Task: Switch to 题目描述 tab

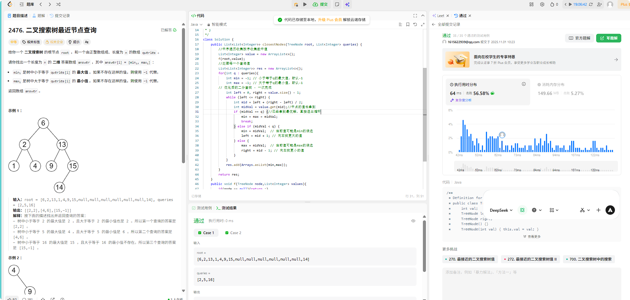Action: 18,16
